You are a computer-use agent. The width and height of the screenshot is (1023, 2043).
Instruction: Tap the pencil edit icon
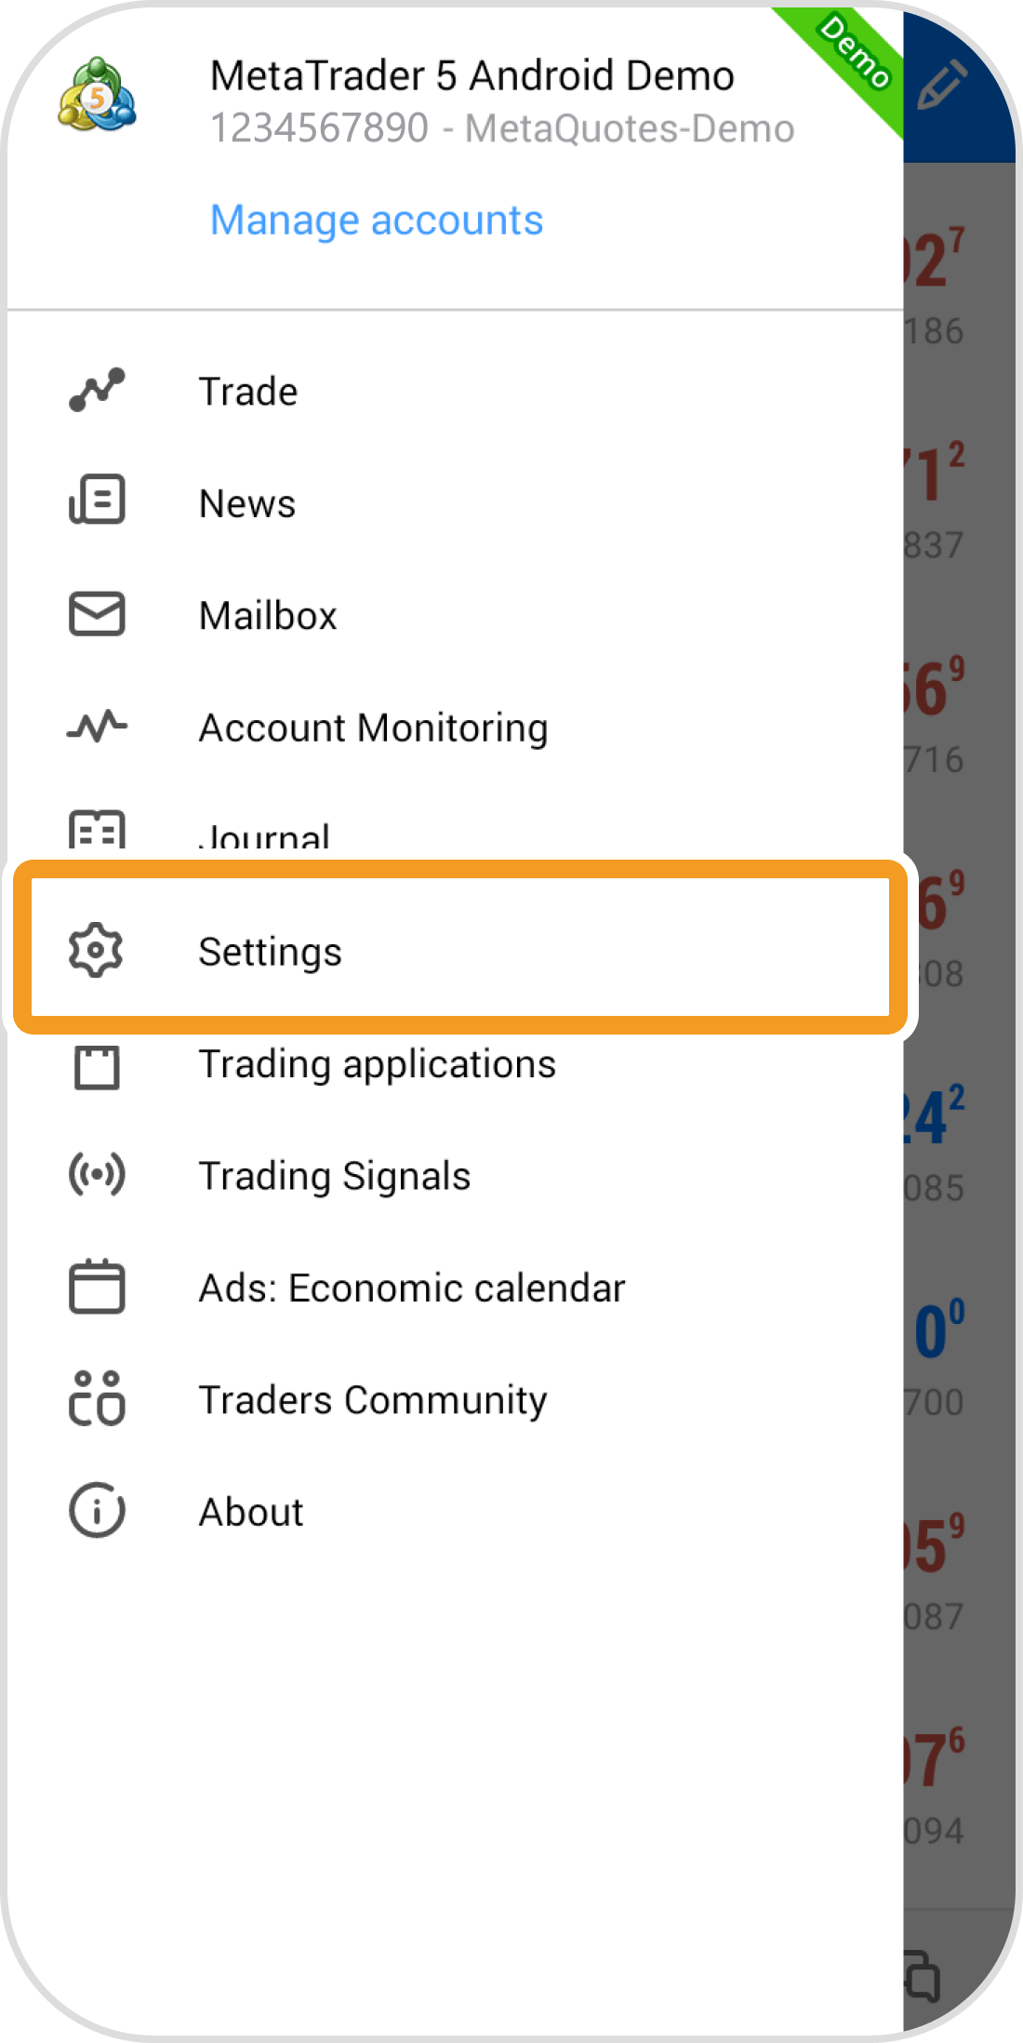(943, 86)
